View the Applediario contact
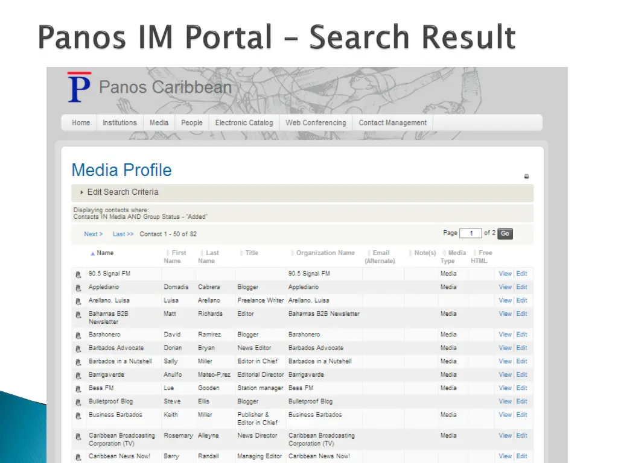Image resolution: width=618 pixels, height=463 pixels. point(505,287)
